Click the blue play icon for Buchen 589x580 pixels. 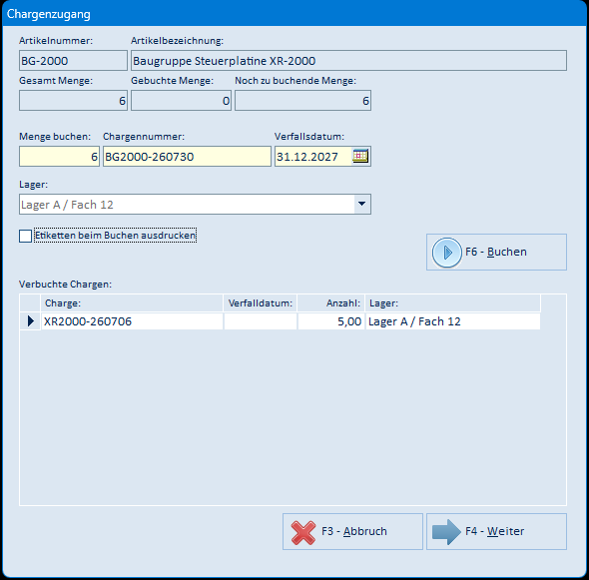(x=446, y=253)
